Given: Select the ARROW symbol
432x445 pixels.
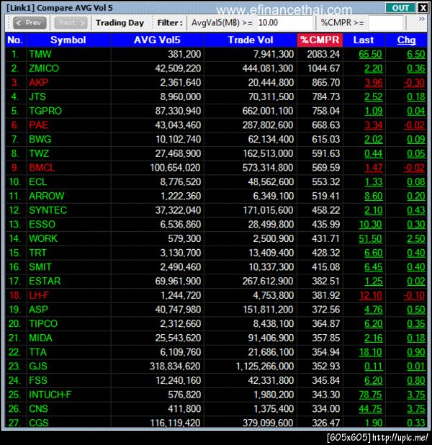Looking at the screenshot, I should (x=47, y=196).
